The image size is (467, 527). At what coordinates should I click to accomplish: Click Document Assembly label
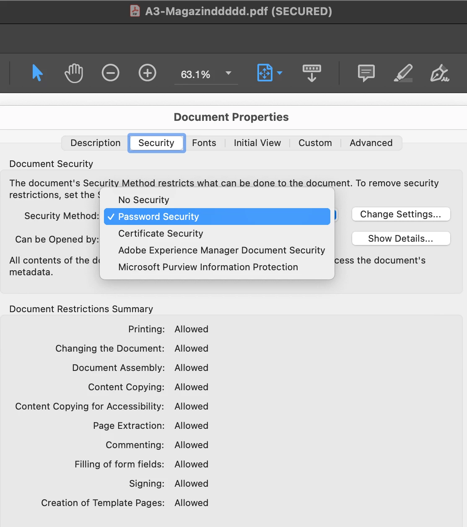(119, 368)
